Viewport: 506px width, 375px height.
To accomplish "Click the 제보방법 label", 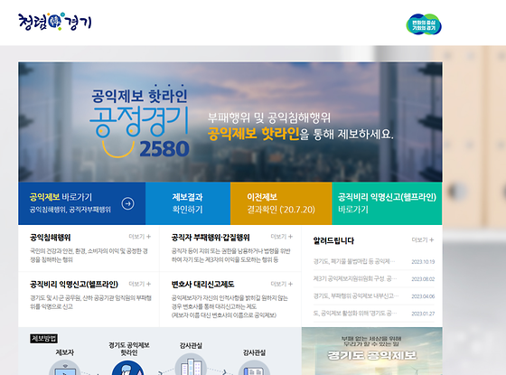I will tap(44, 338).
